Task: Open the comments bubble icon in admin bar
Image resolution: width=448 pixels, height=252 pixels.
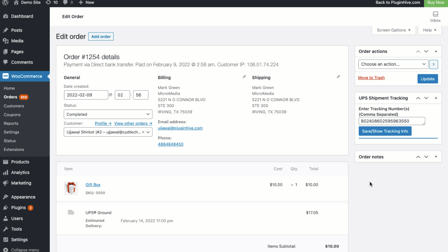Action: [x=65, y=2]
